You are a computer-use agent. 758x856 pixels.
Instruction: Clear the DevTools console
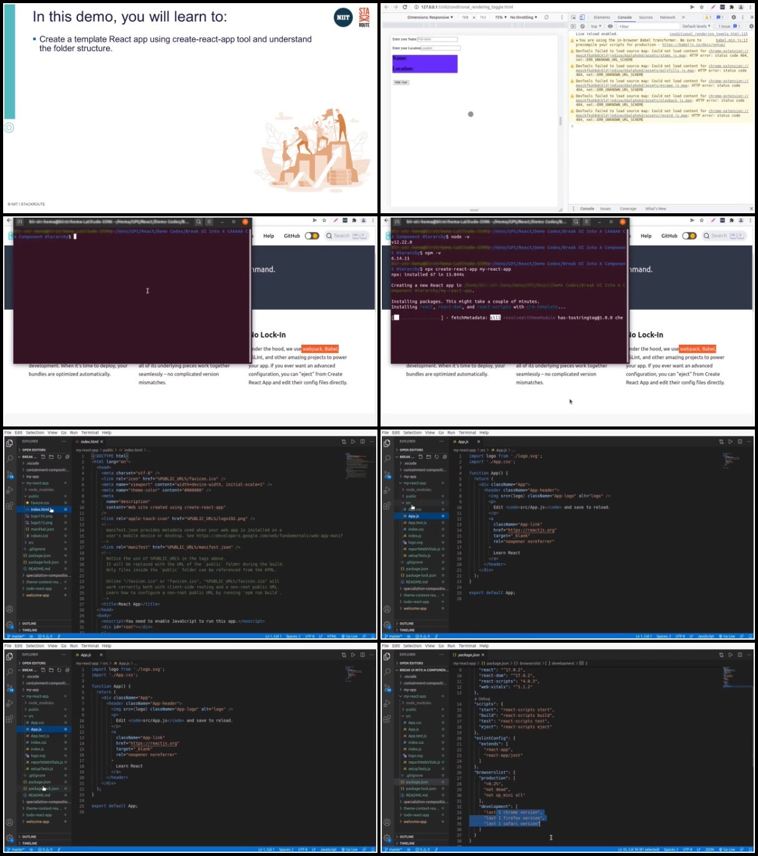[x=582, y=26]
